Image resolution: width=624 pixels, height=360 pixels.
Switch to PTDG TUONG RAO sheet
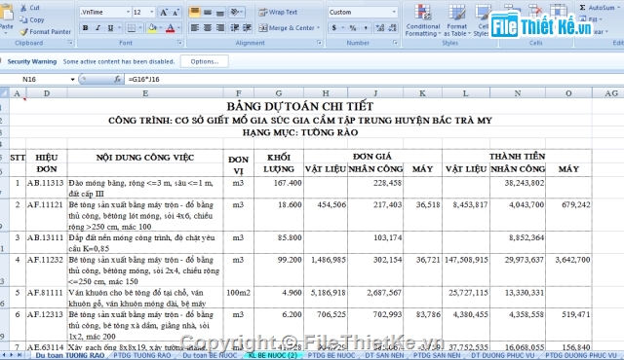(141, 355)
